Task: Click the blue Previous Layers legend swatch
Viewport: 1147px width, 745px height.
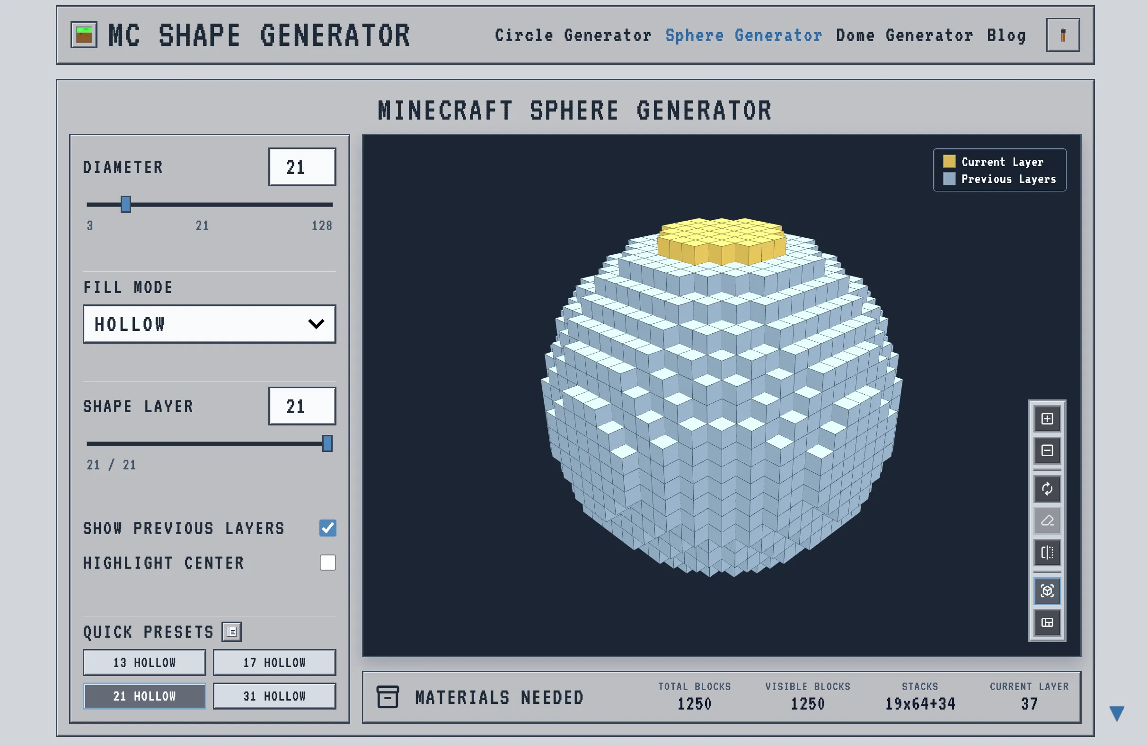Action: [x=949, y=179]
